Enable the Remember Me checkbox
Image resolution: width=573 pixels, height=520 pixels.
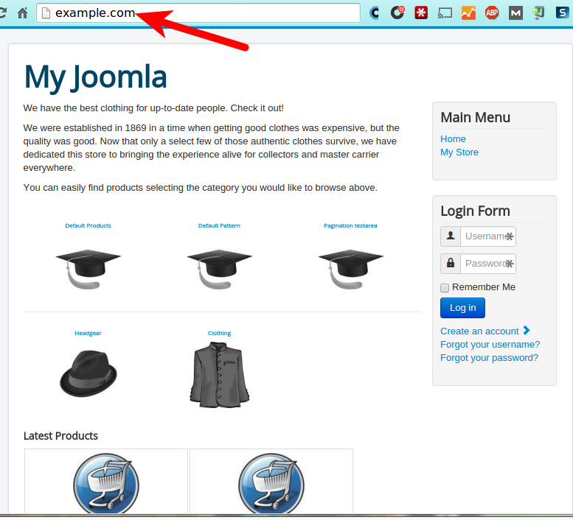coord(445,288)
